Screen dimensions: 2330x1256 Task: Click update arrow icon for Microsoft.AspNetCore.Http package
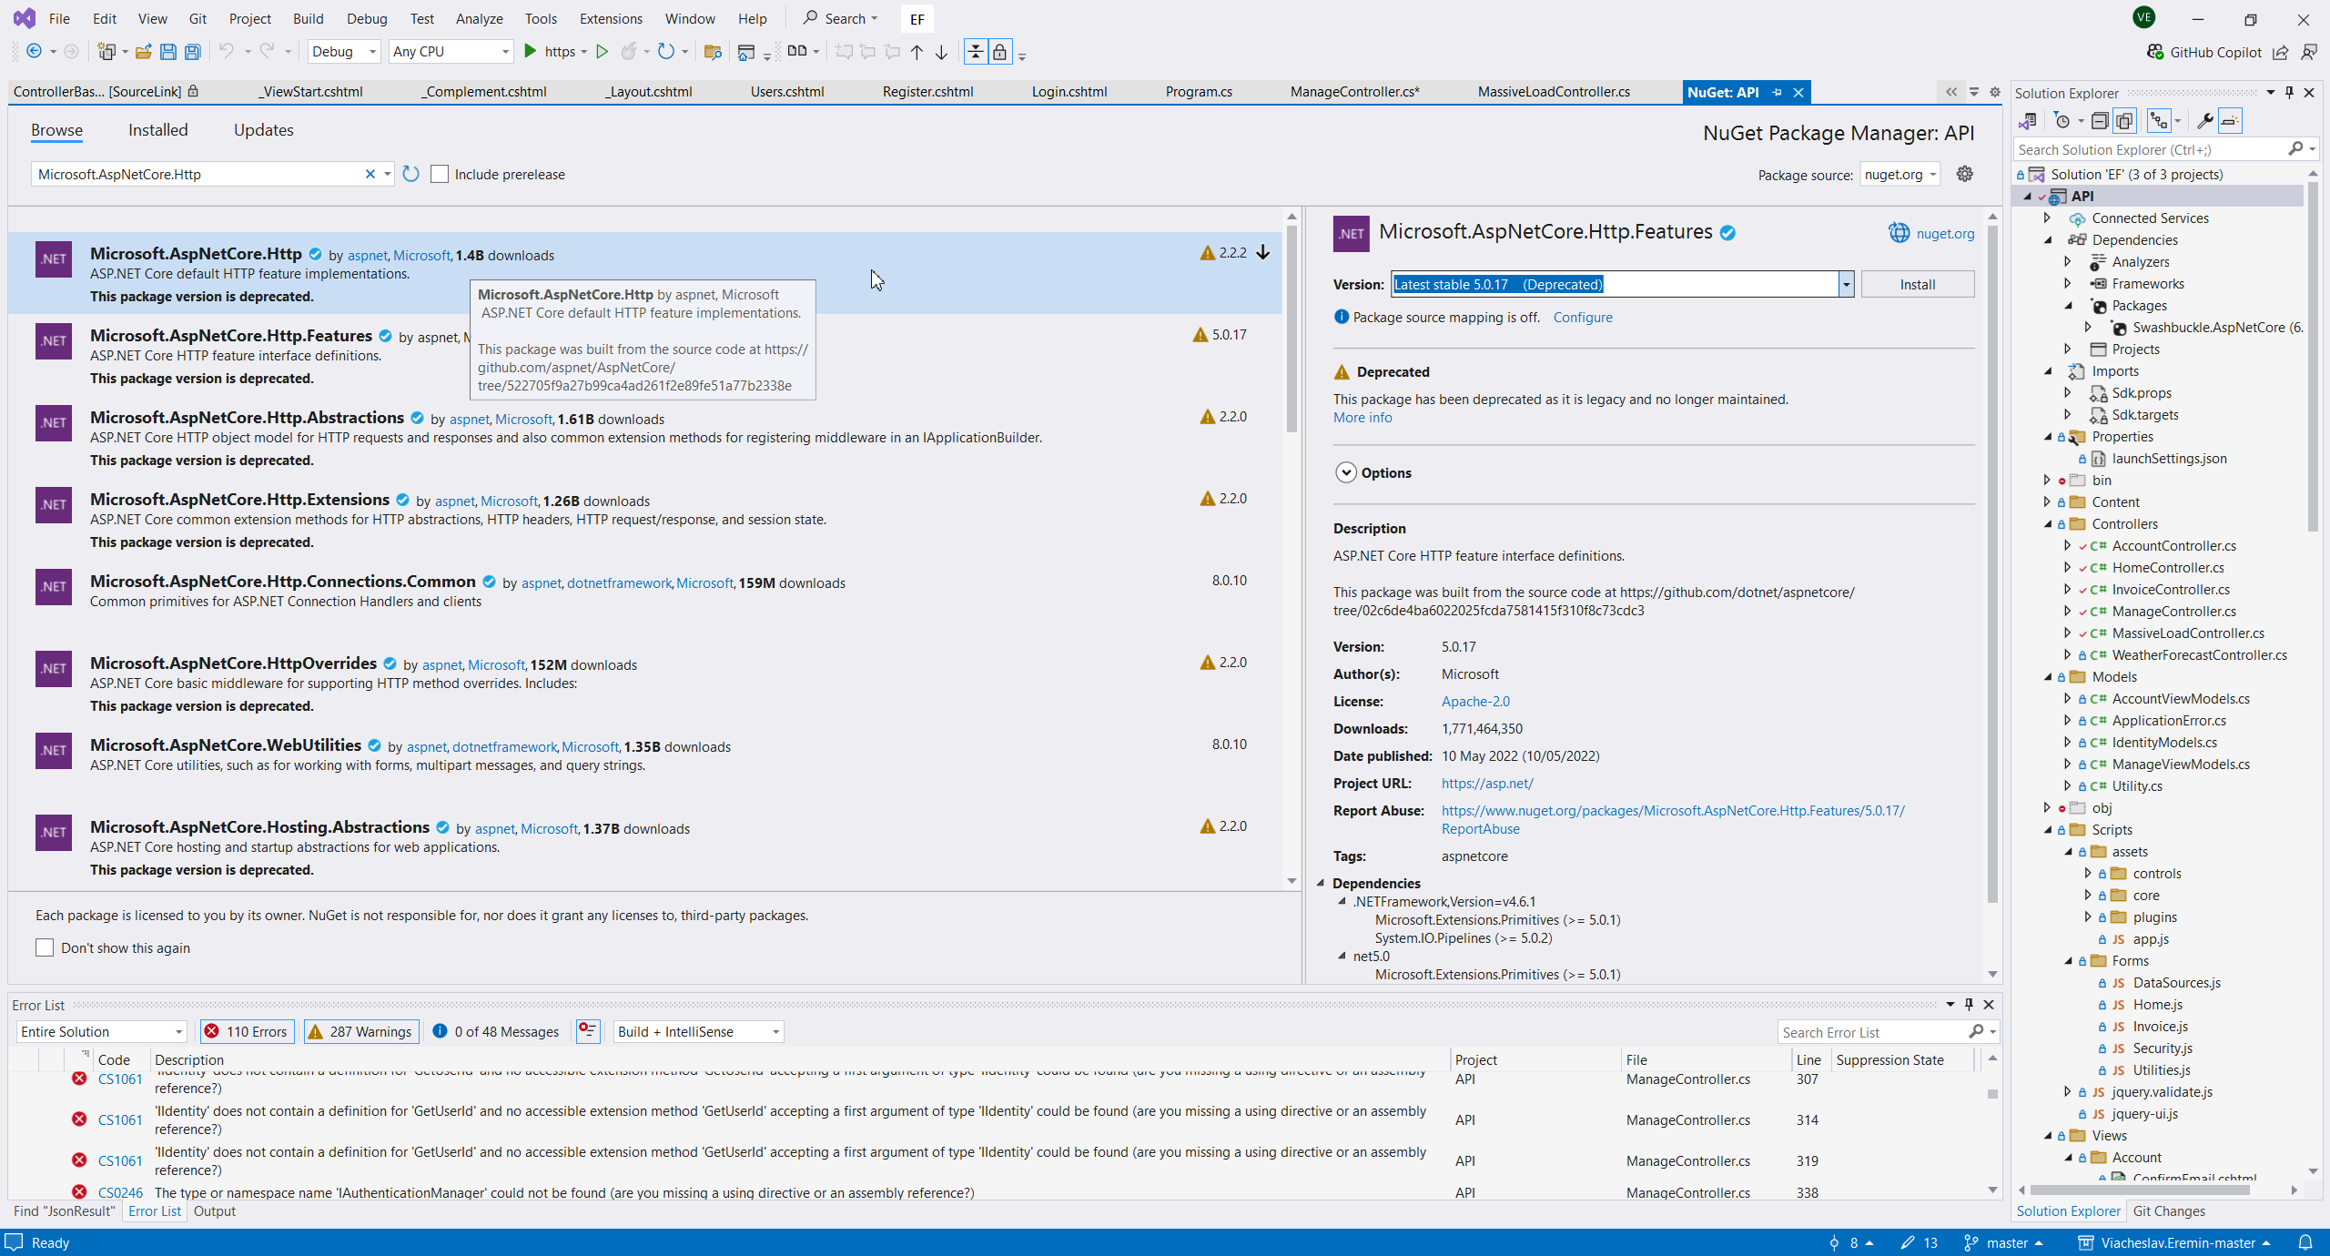pos(1263,253)
